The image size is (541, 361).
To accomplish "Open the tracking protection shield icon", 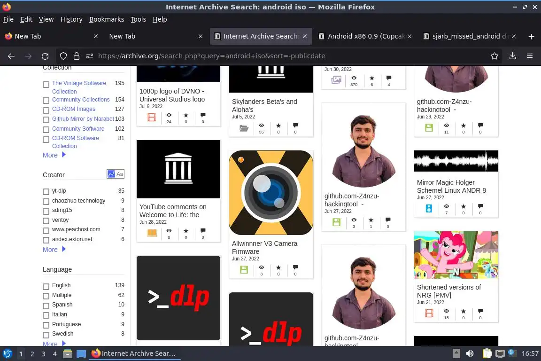I will coord(63,56).
